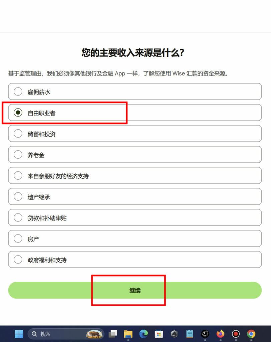Pick 房产 as income source

[x=18, y=239]
